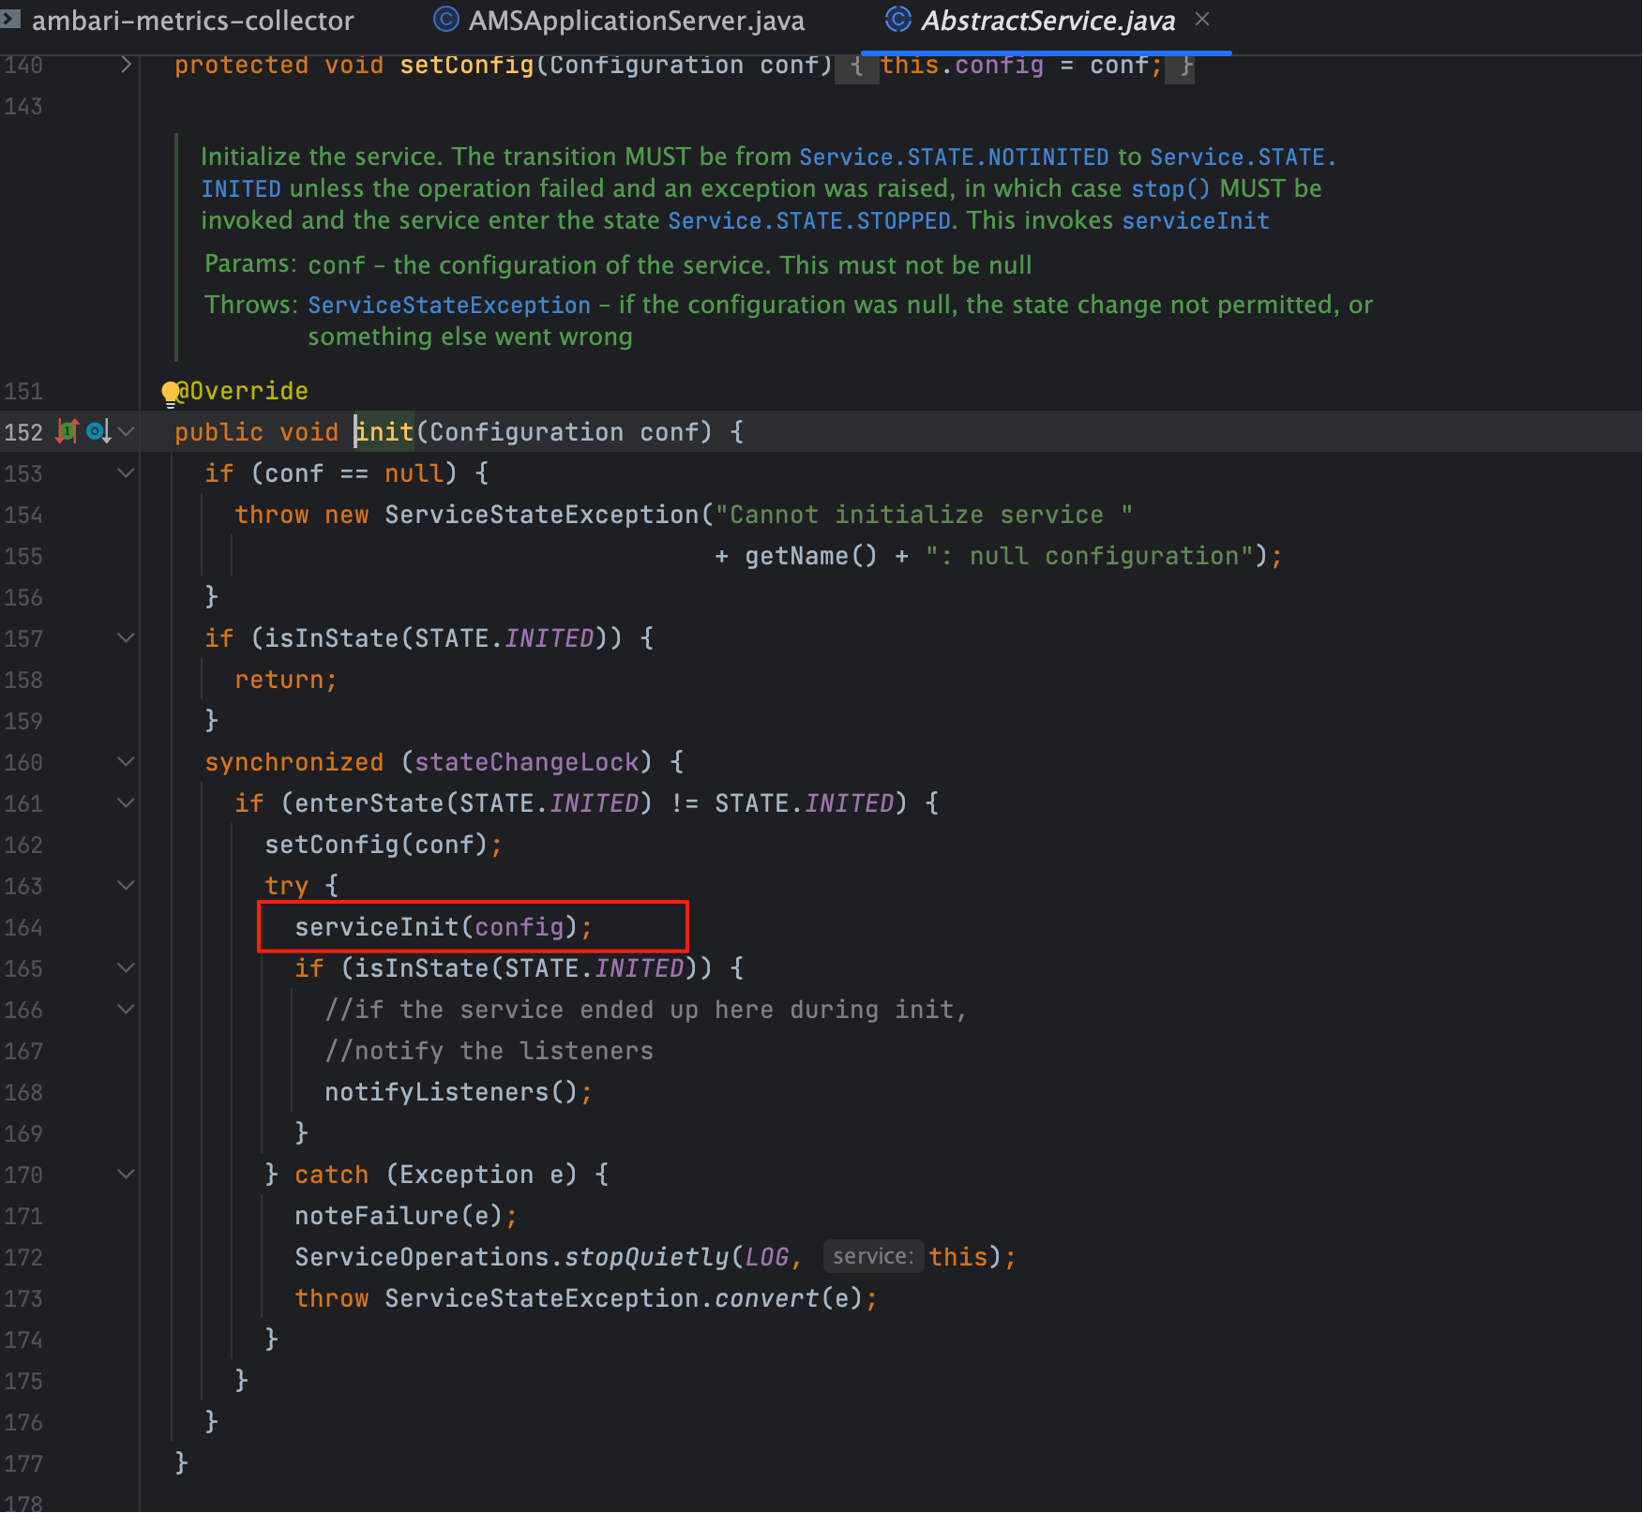1643x1513 pixels.
Task: Collapse the conf null check fold at line 153
Action: 126,472
